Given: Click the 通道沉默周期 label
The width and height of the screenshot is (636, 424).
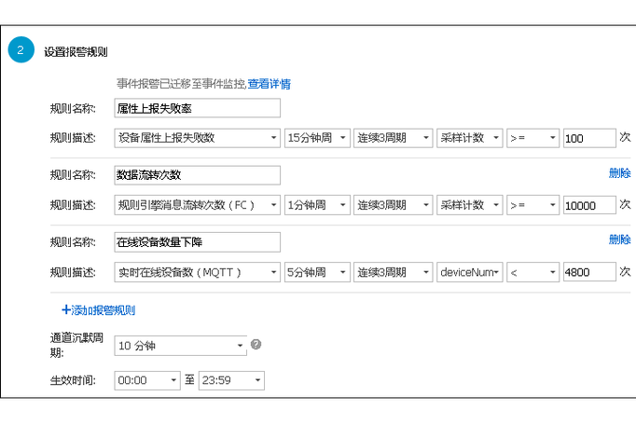Looking at the screenshot, I should (76, 345).
